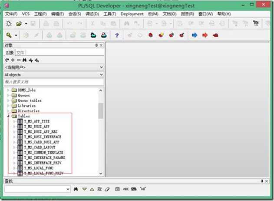
Task: Click the Find next down-triangle icon
Action: [x=85, y=189]
